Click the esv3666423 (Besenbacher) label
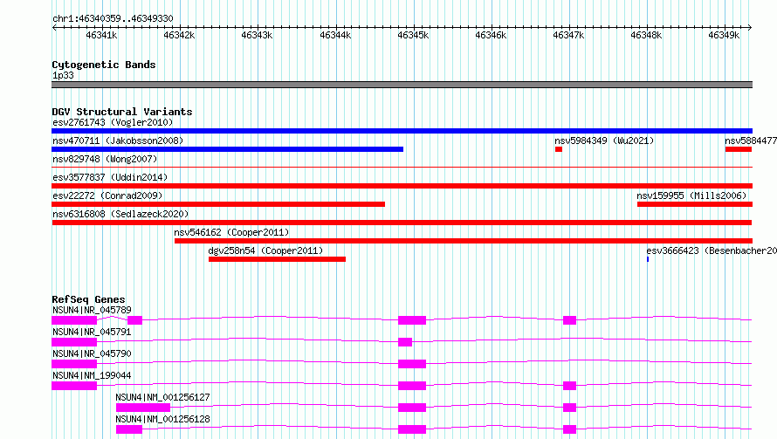Screen dimensions: 777x439 click(x=712, y=250)
